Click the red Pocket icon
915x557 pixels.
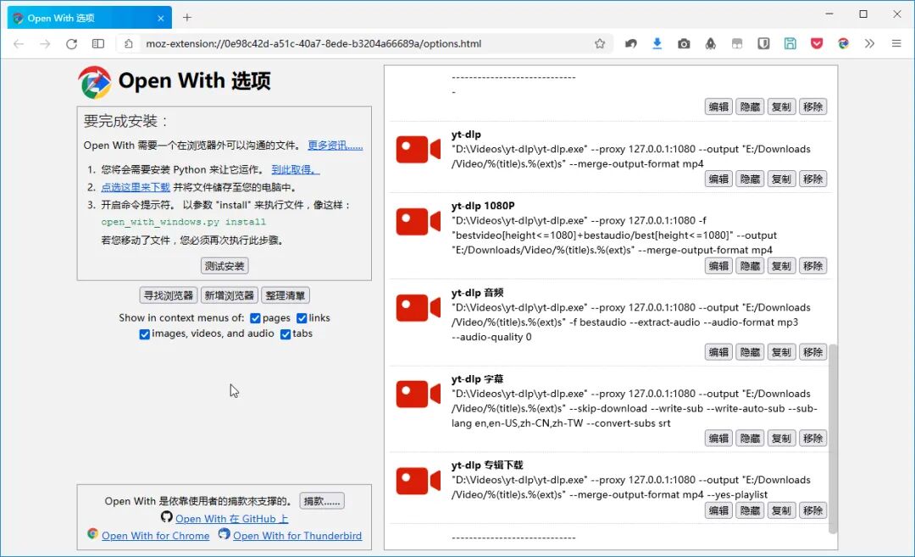point(817,44)
